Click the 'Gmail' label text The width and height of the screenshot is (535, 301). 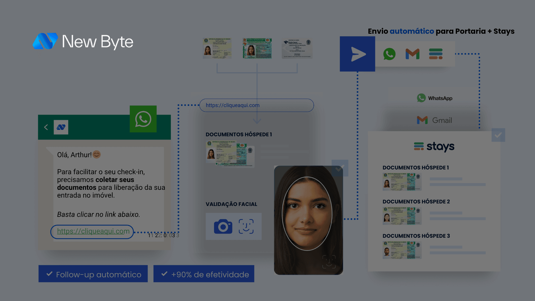pyautogui.click(x=442, y=120)
